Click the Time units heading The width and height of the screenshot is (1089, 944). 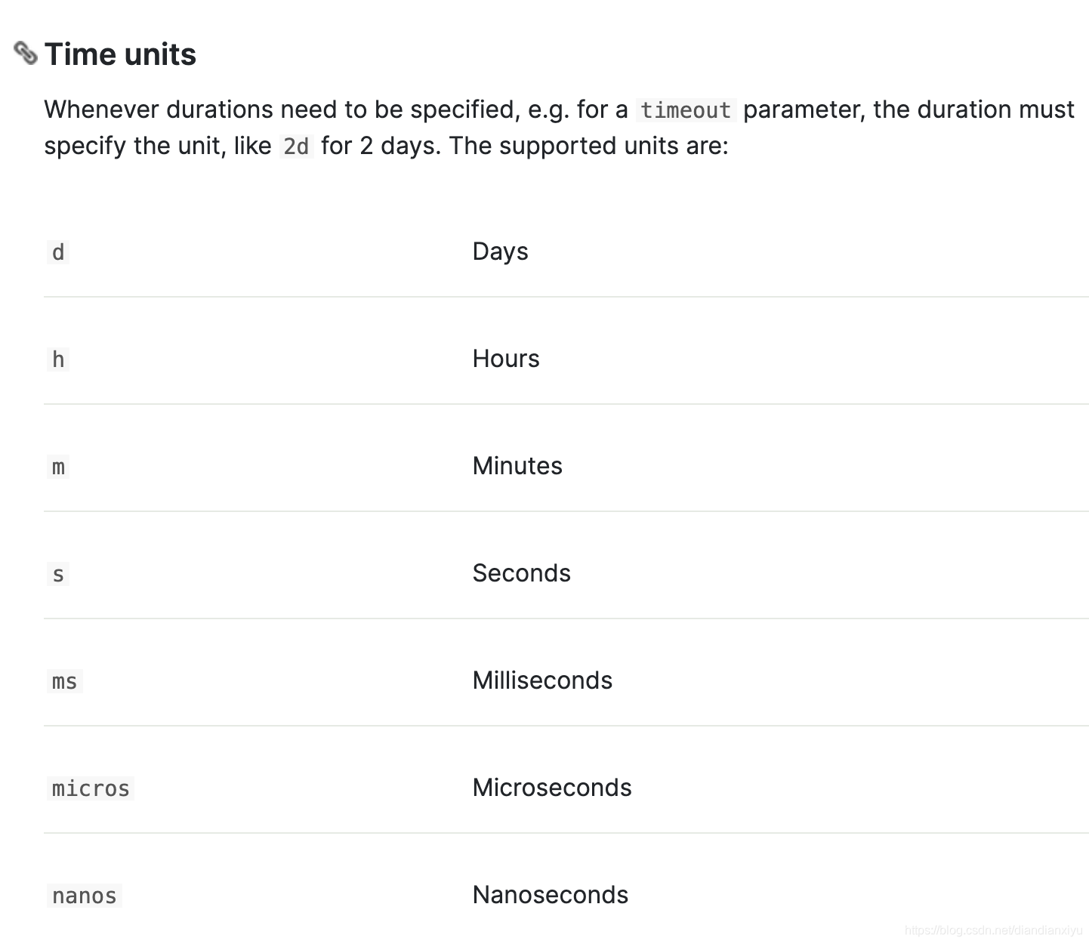pos(120,54)
